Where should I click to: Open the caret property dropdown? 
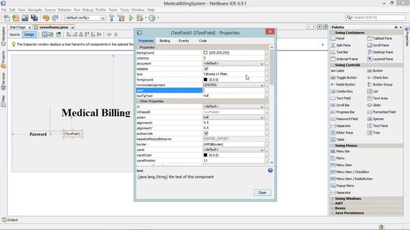(261, 150)
